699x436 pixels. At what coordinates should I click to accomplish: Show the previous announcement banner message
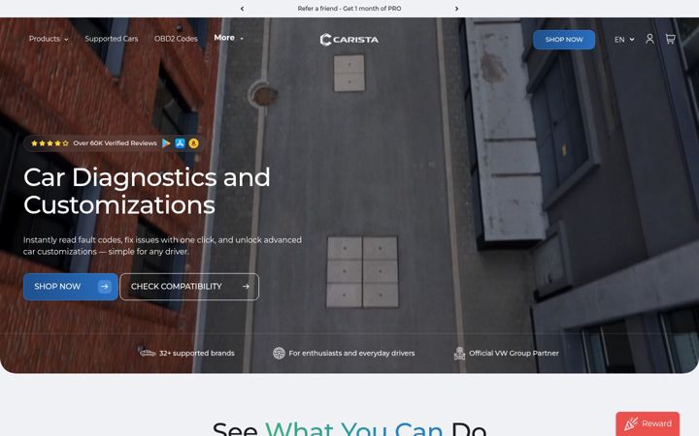click(242, 9)
